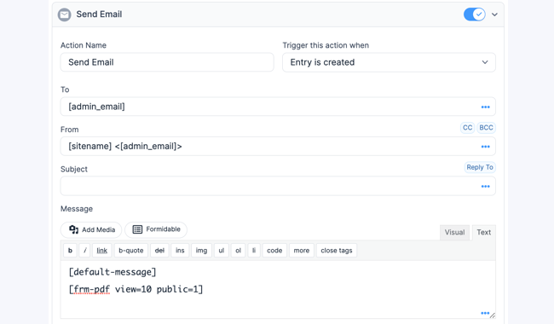Click the From input field
554x324 pixels.
click(x=278, y=147)
